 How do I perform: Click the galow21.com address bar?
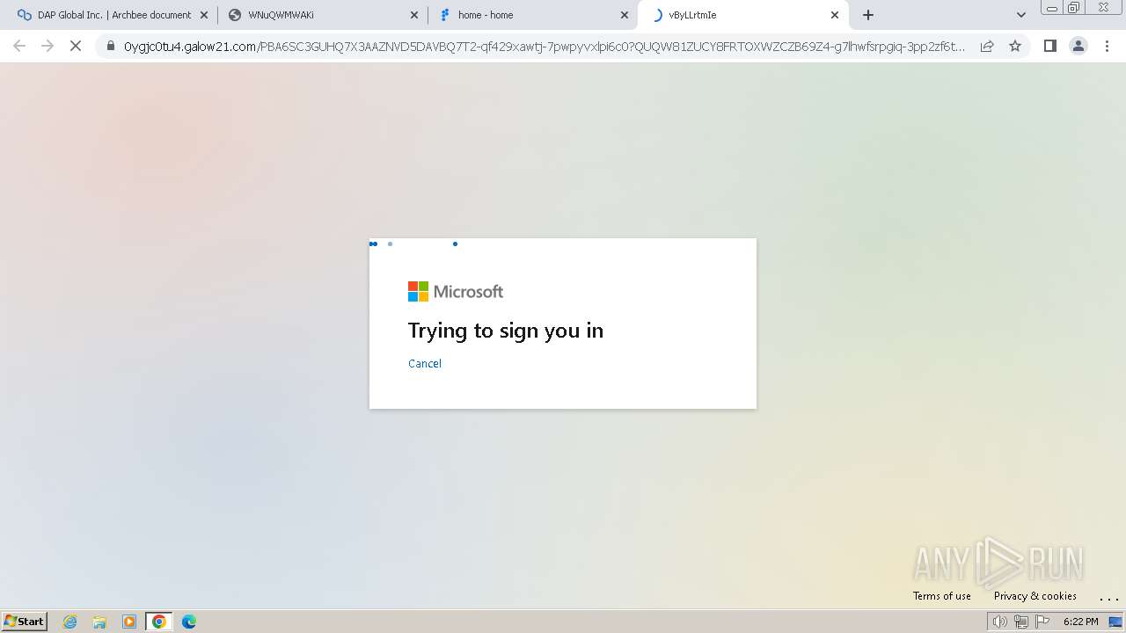(545, 47)
